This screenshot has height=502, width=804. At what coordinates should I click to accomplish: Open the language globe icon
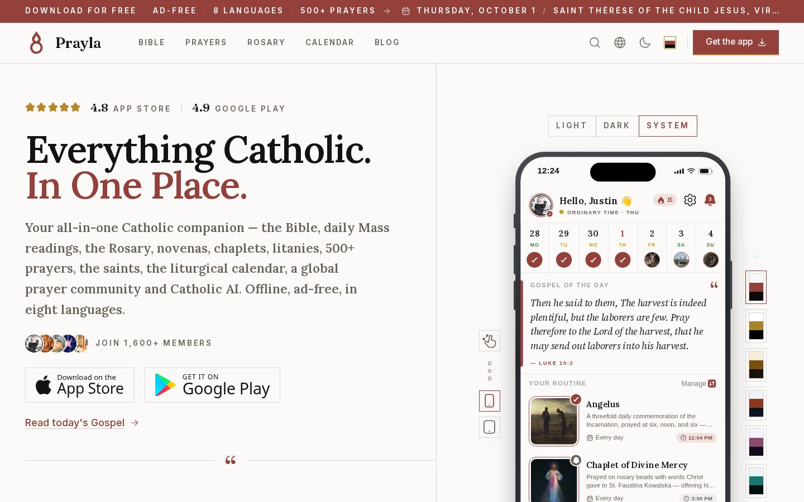click(x=620, y=42)
